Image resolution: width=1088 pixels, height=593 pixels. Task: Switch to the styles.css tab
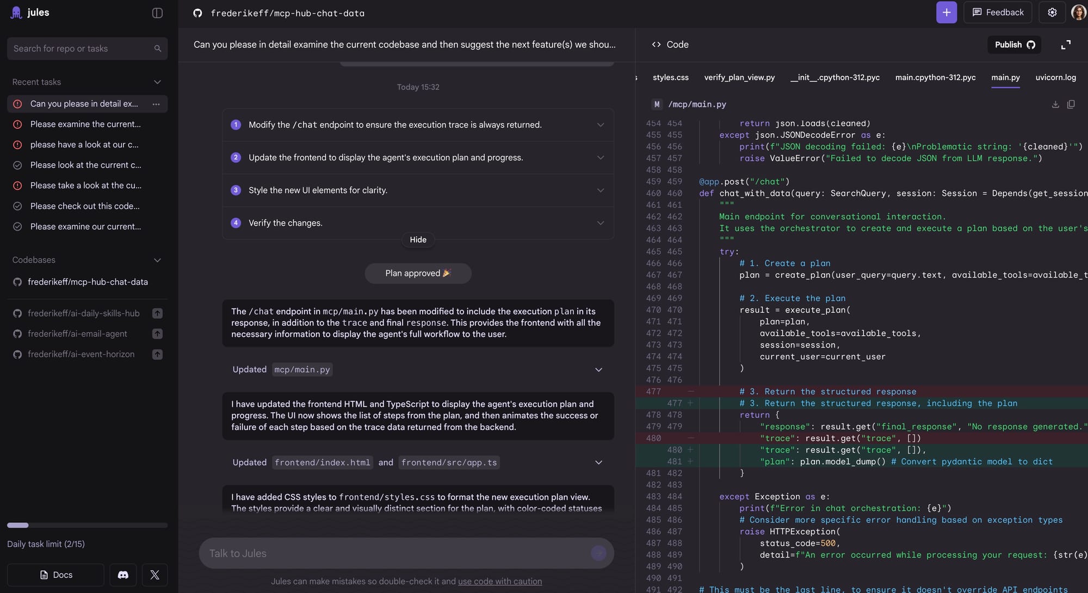click(670, 78)
